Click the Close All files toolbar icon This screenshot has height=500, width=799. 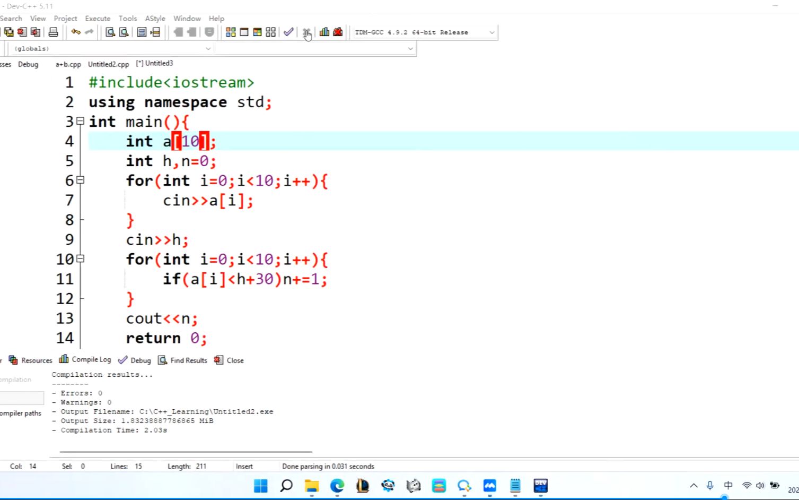tap(35, 32)
